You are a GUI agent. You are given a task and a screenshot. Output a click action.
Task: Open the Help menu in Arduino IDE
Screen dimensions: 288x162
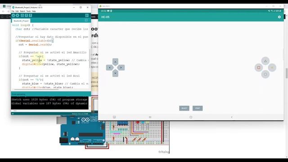click(x=34, y=11)
